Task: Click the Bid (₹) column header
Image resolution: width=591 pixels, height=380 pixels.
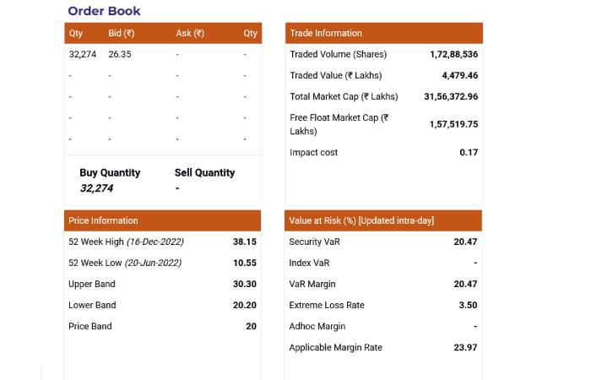Action: point(122,33)
